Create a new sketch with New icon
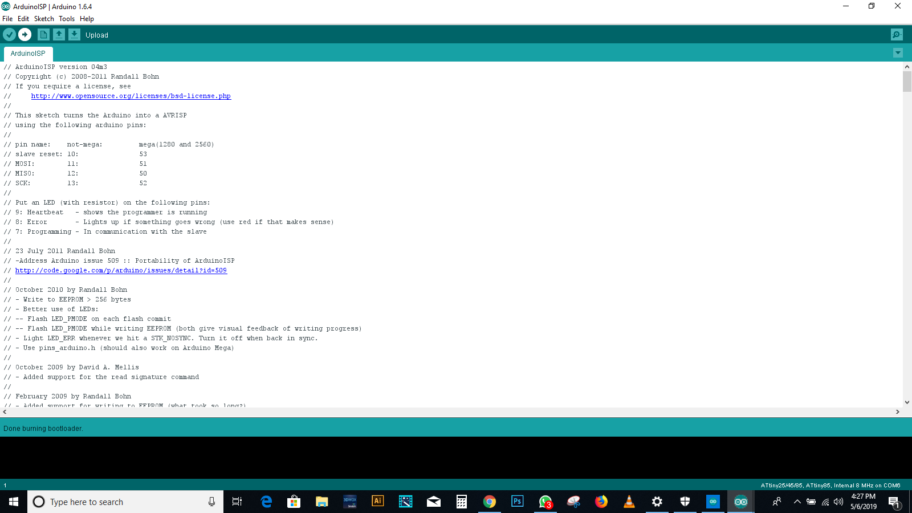 click(43, 35)
